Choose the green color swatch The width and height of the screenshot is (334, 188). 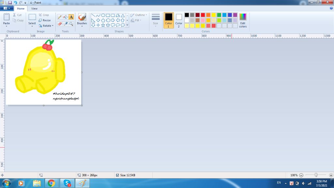[219, 15]
